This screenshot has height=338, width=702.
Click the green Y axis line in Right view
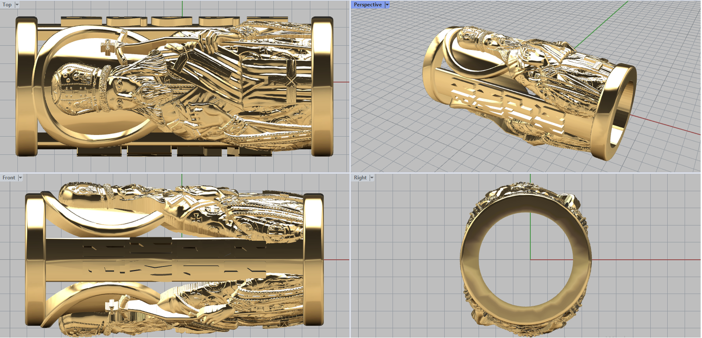click(x=530, y=236)
